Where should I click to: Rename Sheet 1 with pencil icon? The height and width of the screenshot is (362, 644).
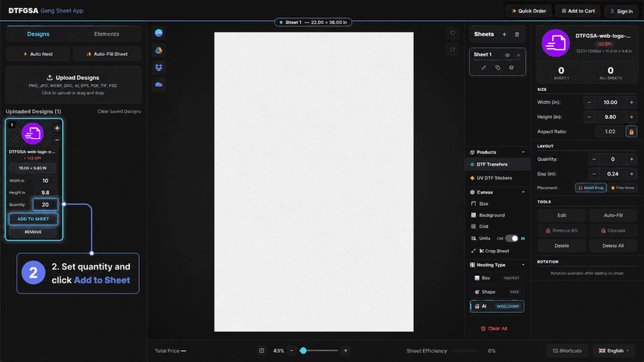484,68
